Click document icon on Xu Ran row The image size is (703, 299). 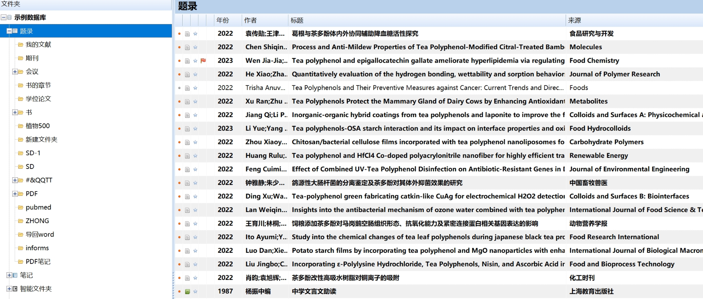[x=187, y=101]
